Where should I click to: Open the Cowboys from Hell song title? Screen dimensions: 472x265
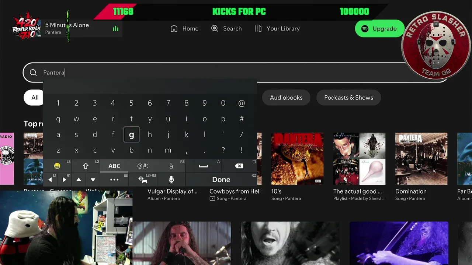[x=235, y=191]
